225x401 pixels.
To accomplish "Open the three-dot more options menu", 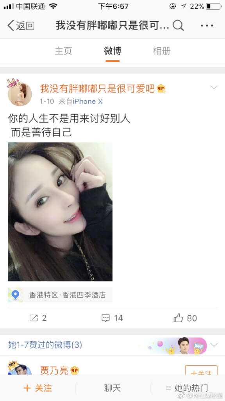I will coord(207,25).
